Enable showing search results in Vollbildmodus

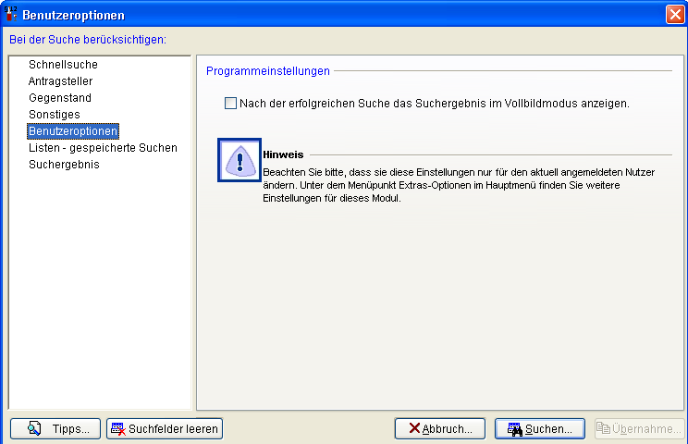[x=230, y=104]
